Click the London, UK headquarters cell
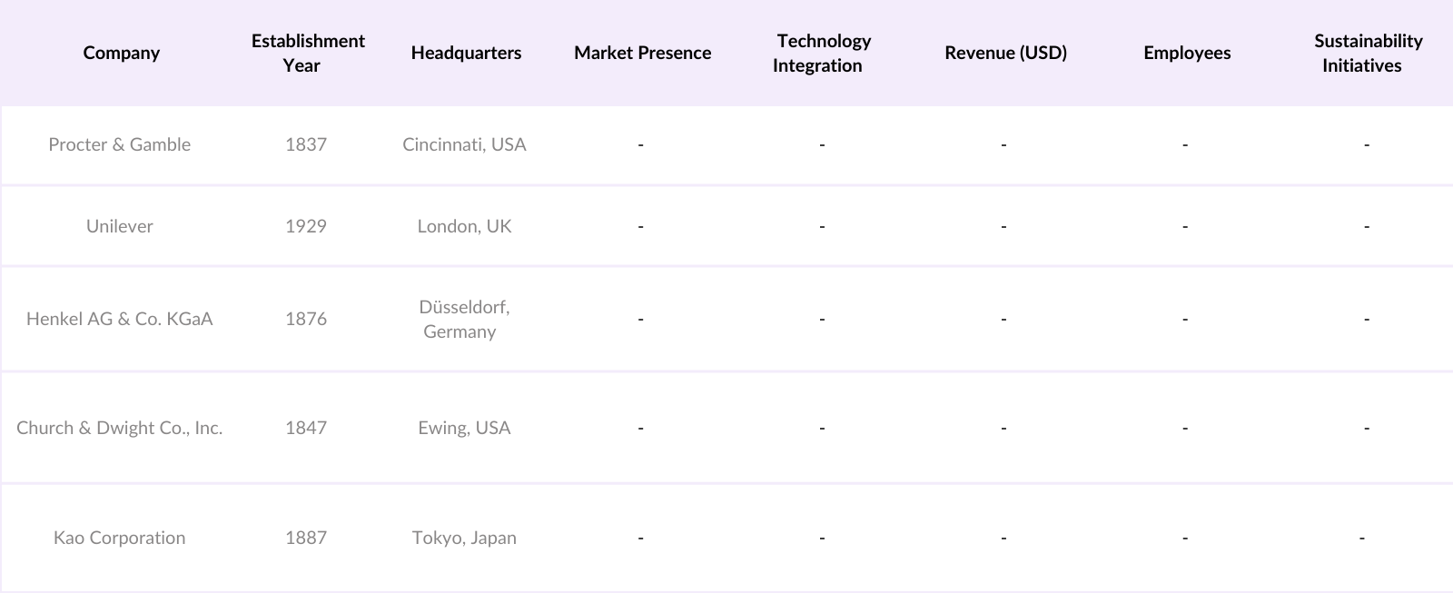 [x=464, y=226]
